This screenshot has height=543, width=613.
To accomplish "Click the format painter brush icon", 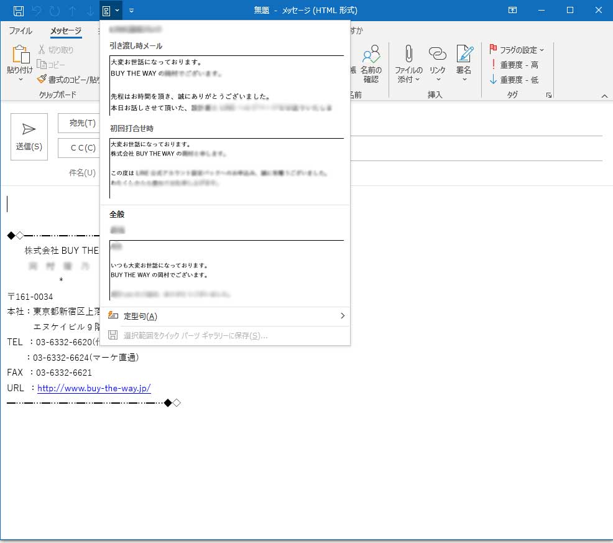I will pyautogui.click(x=42, y=80).
